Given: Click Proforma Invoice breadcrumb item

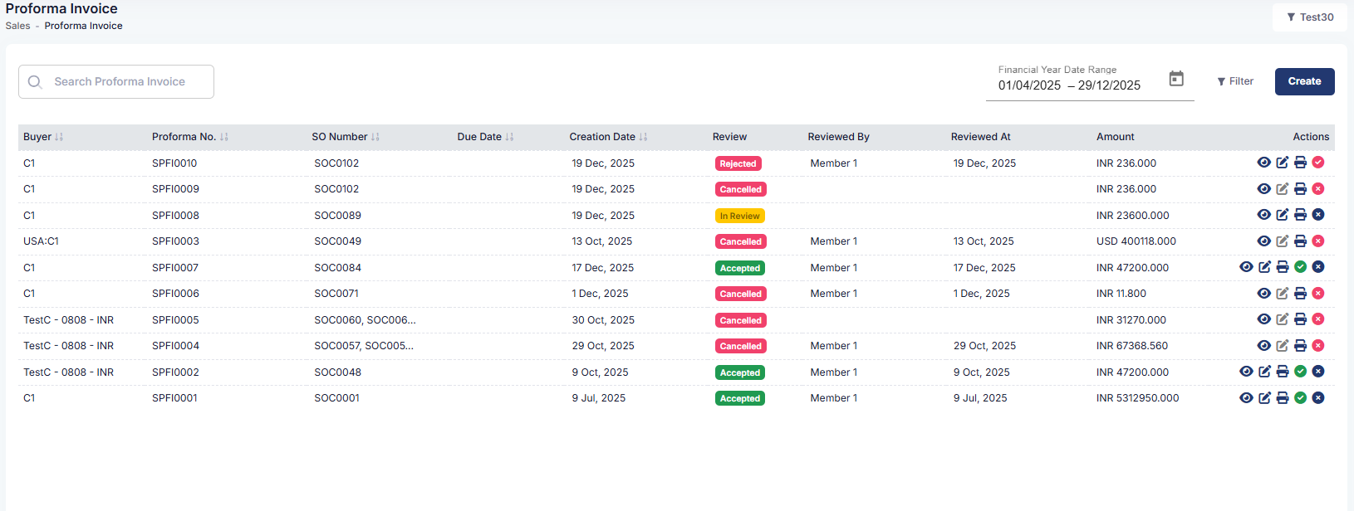Looking at the screenshot, I should pyautogui.click(x=83, y=26).
